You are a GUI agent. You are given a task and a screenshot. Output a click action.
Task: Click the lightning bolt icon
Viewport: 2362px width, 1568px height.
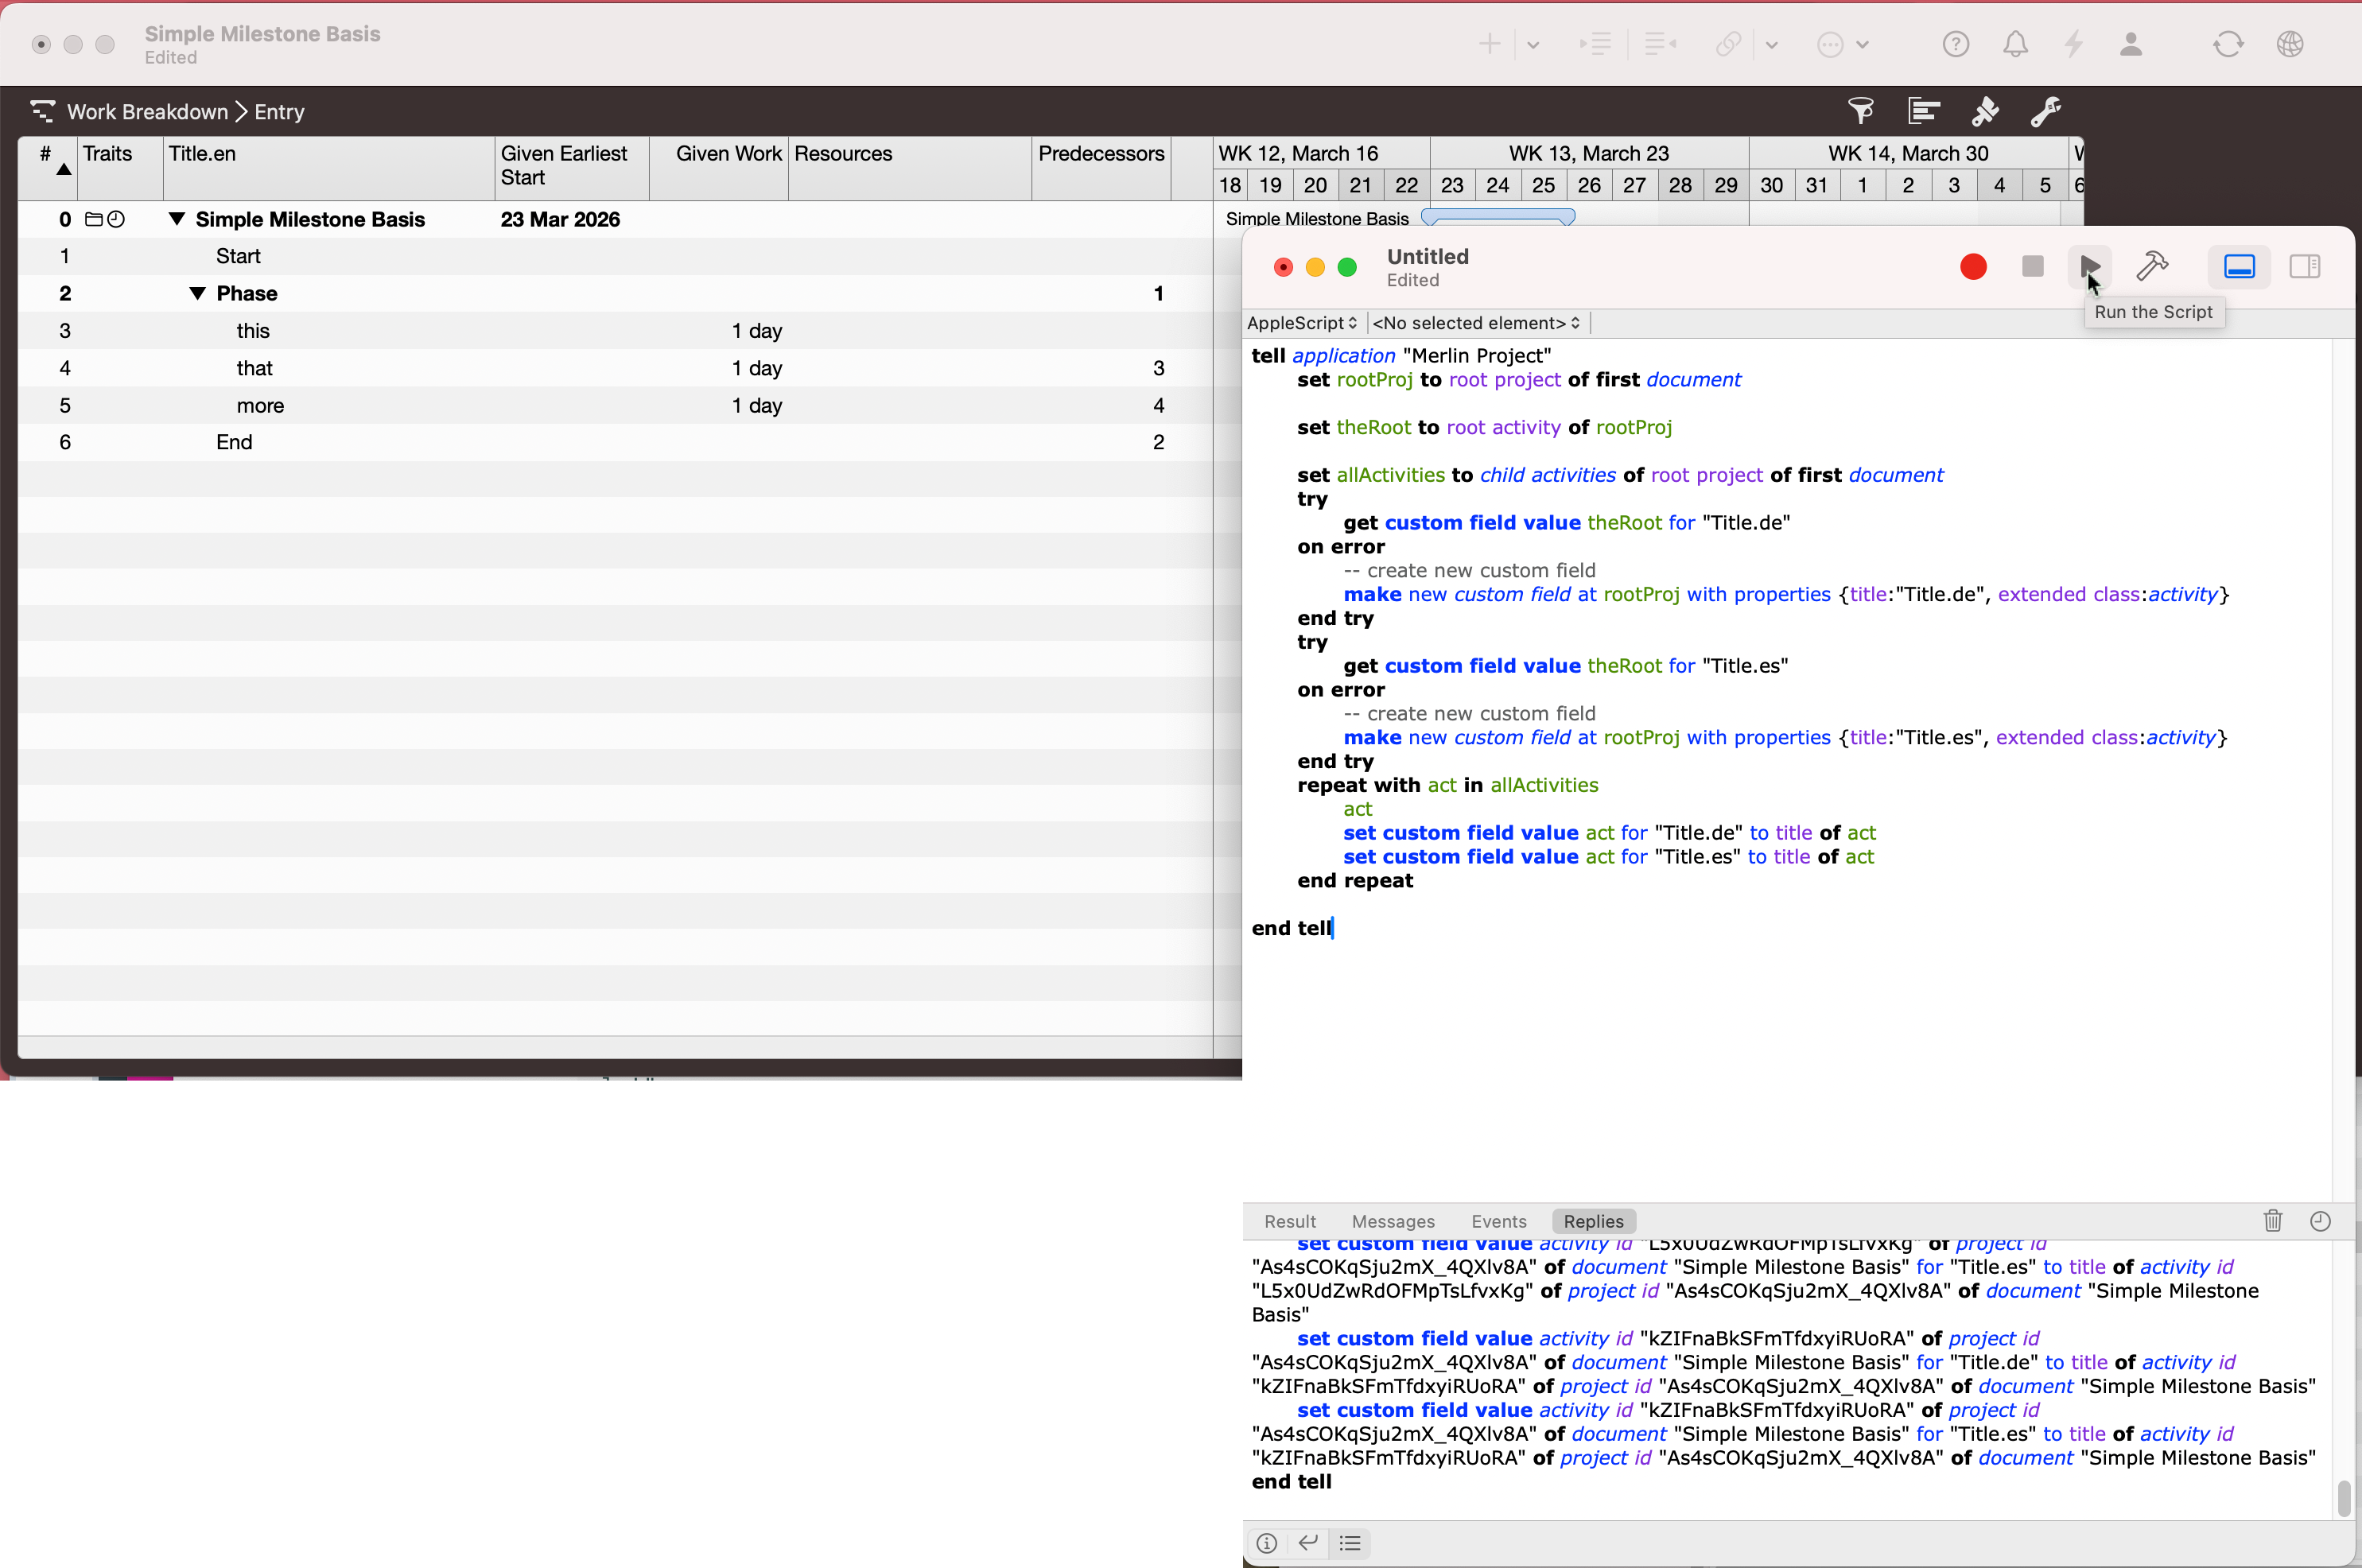tap(2074, 44)
